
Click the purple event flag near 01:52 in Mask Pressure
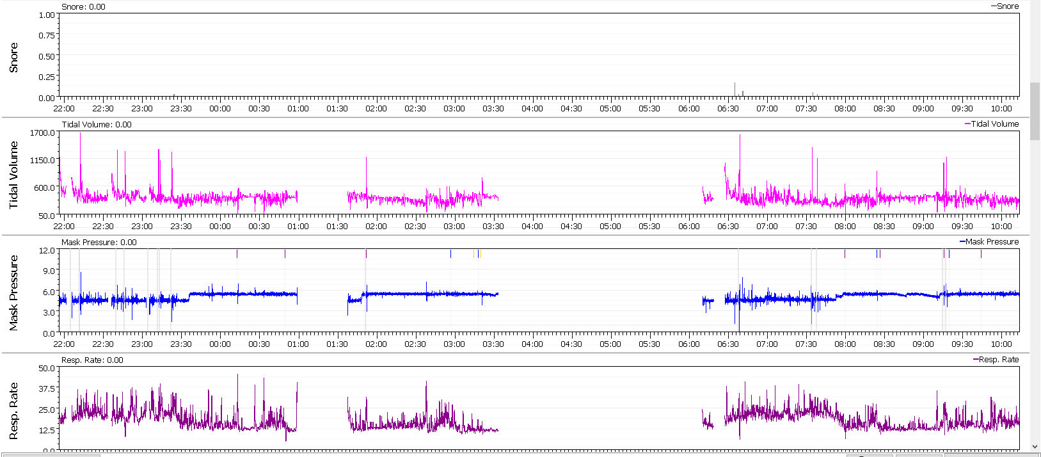(366, 253)
